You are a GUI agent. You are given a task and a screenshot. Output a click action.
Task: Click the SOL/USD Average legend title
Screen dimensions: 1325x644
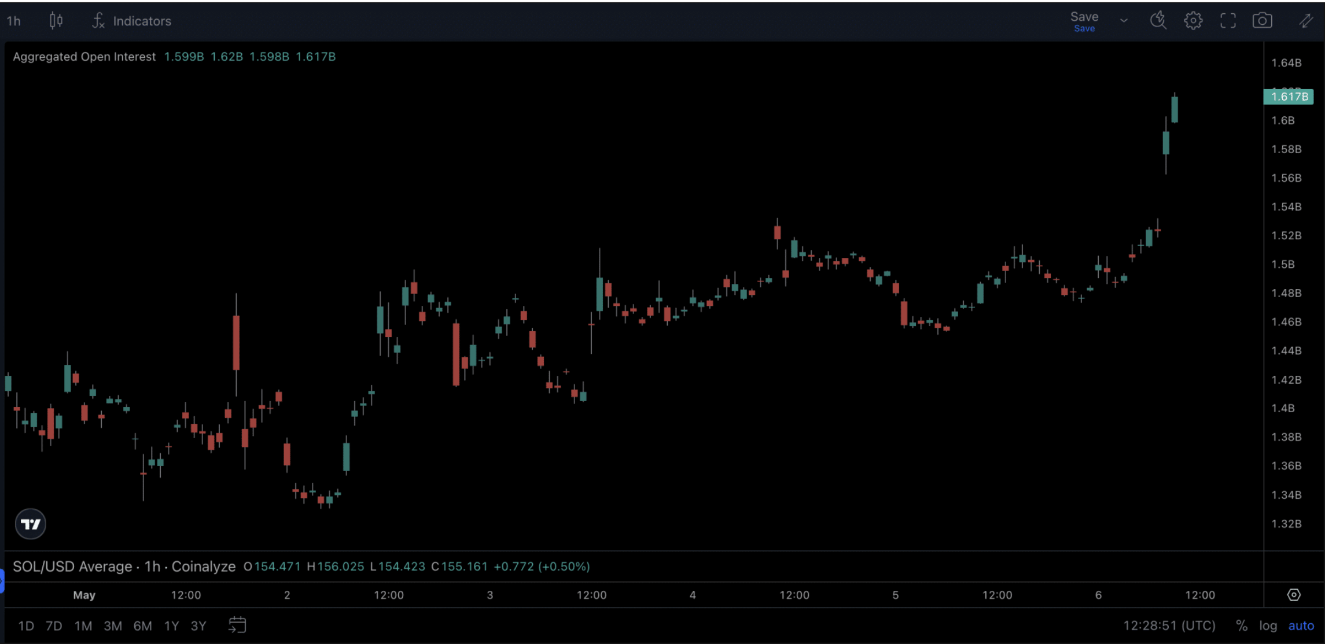pos(124,567)
